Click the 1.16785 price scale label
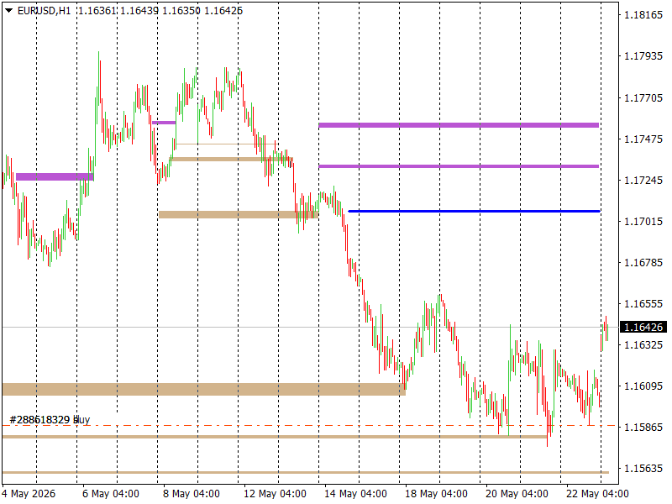 click(x=643, y=263)
